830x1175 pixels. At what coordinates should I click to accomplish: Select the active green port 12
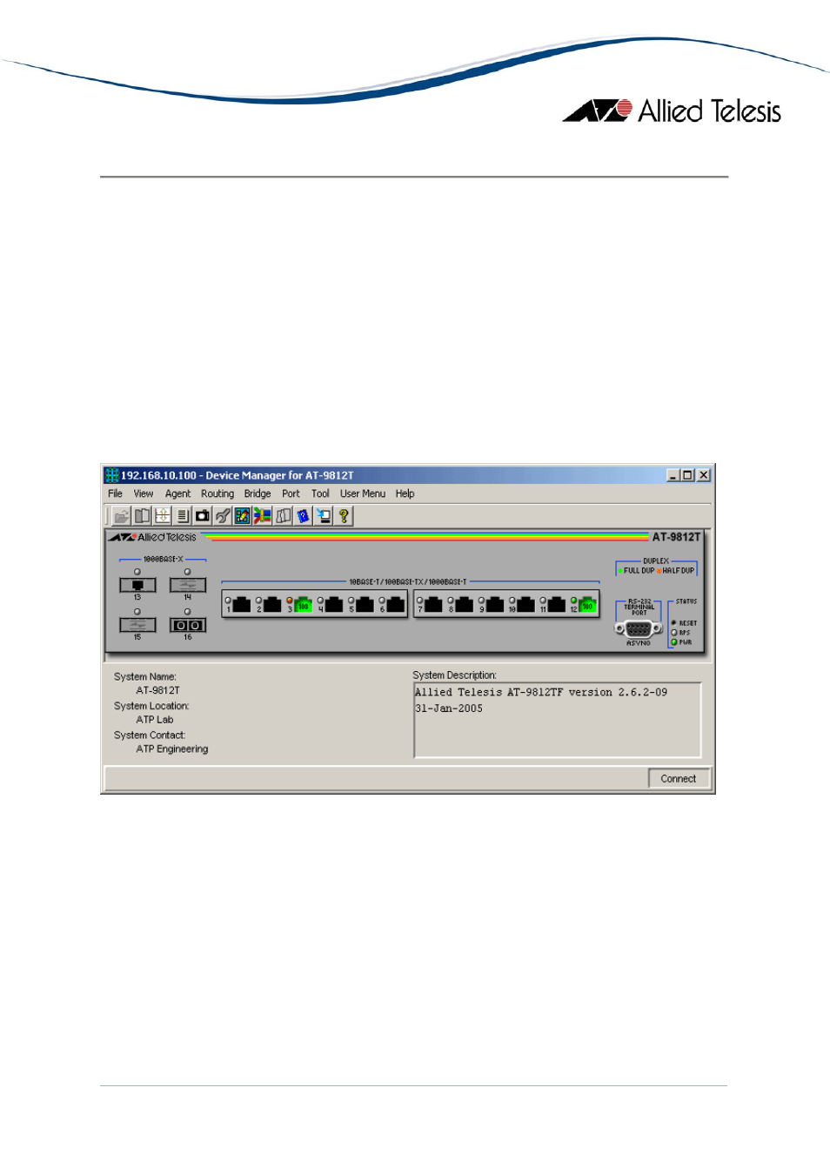point(587,604)
